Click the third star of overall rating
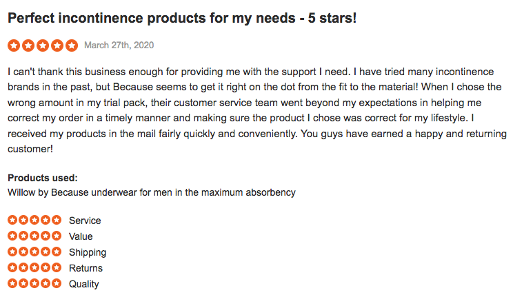513x306 pixels. [x=43, y=45]
